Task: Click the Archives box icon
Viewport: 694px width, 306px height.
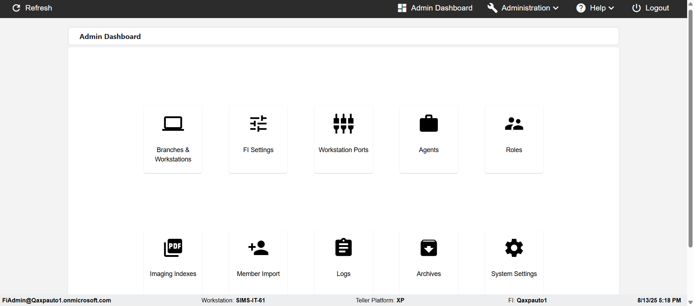Action: (429, 248)
